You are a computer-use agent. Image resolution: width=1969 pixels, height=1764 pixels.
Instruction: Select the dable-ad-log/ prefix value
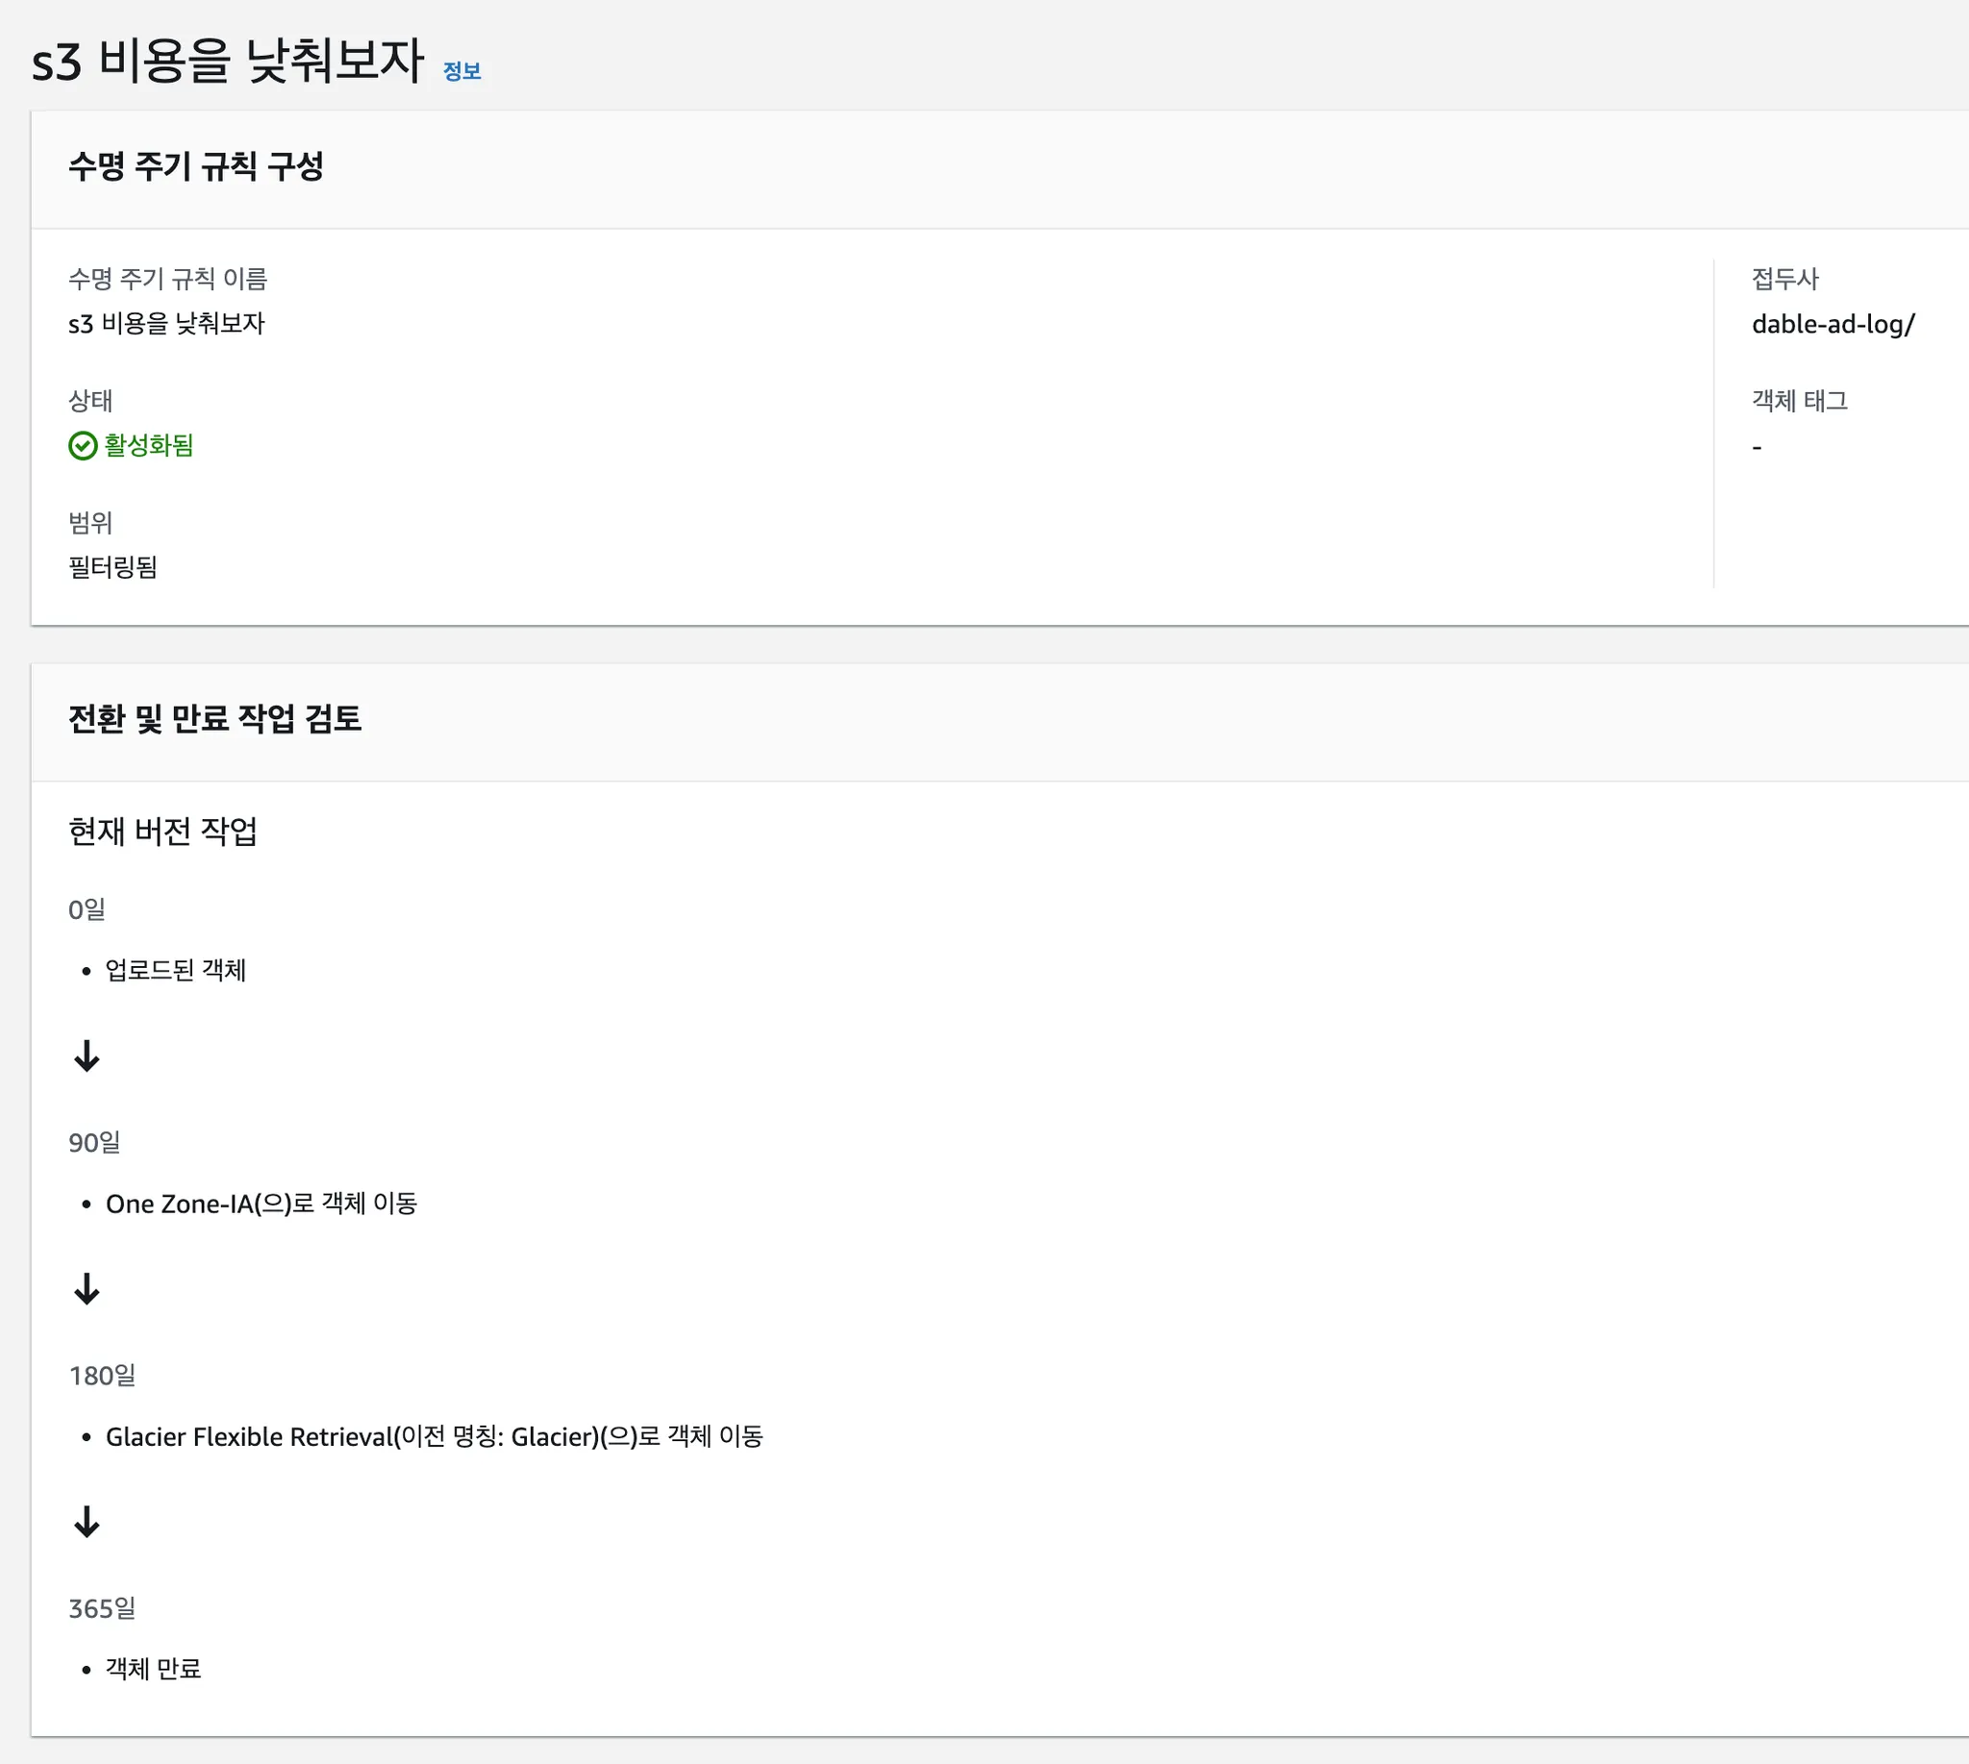1832,324
